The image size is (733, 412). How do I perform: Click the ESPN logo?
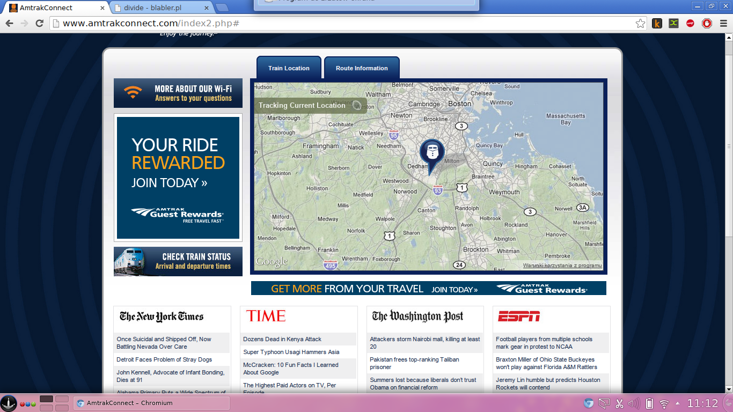[x=519, y=316]
